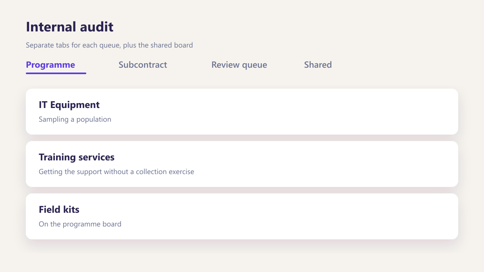The image size is (484, 272).
Task: Open the Training services card
Action: tap(242, 164)
